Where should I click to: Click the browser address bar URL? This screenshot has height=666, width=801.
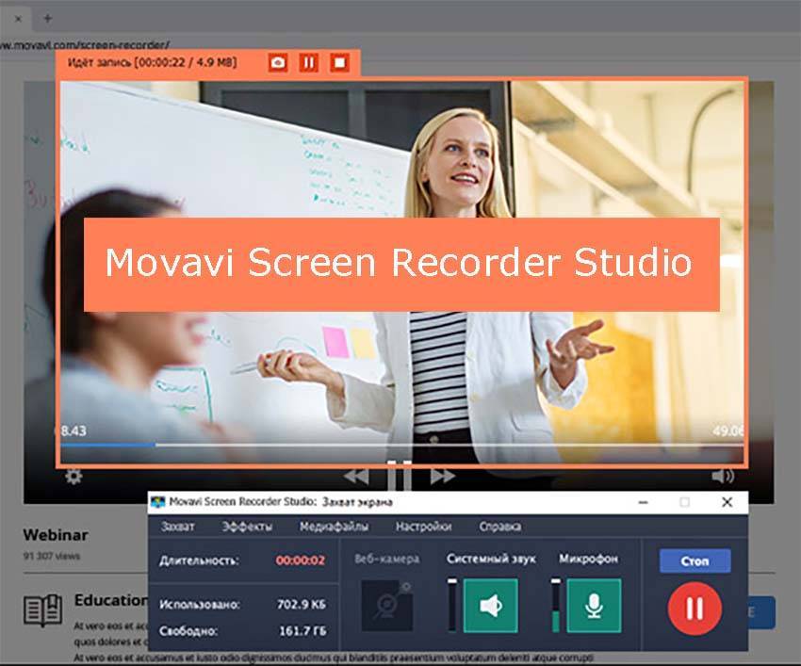coord(84,45)
